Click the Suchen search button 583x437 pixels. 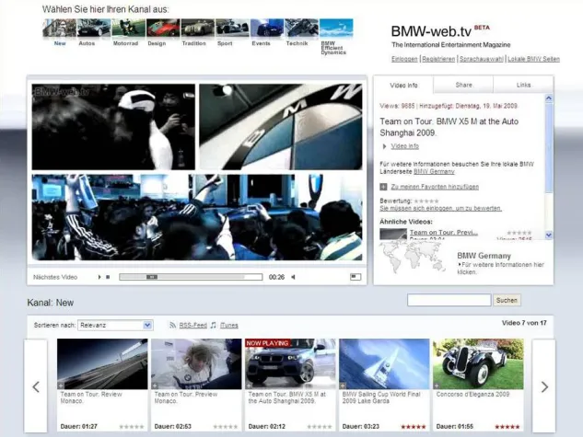click(507, 300)
